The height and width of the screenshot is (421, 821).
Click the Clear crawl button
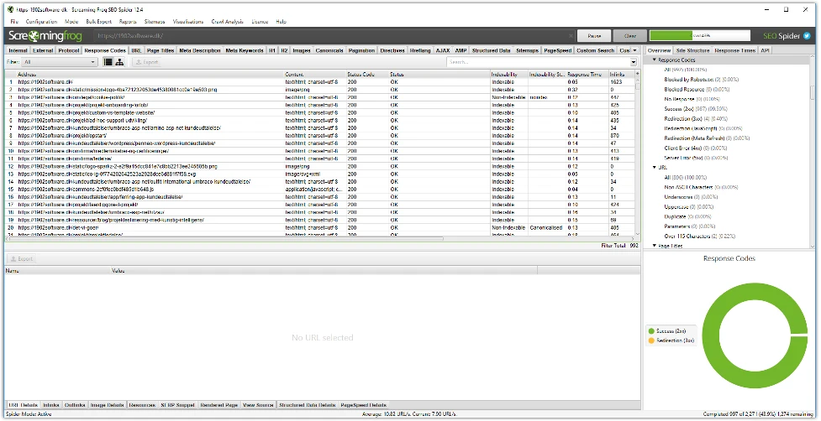pos(630,36)
